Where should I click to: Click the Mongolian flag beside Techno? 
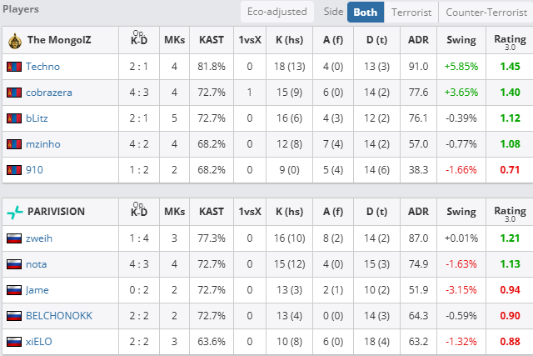[x=13, y=67]
